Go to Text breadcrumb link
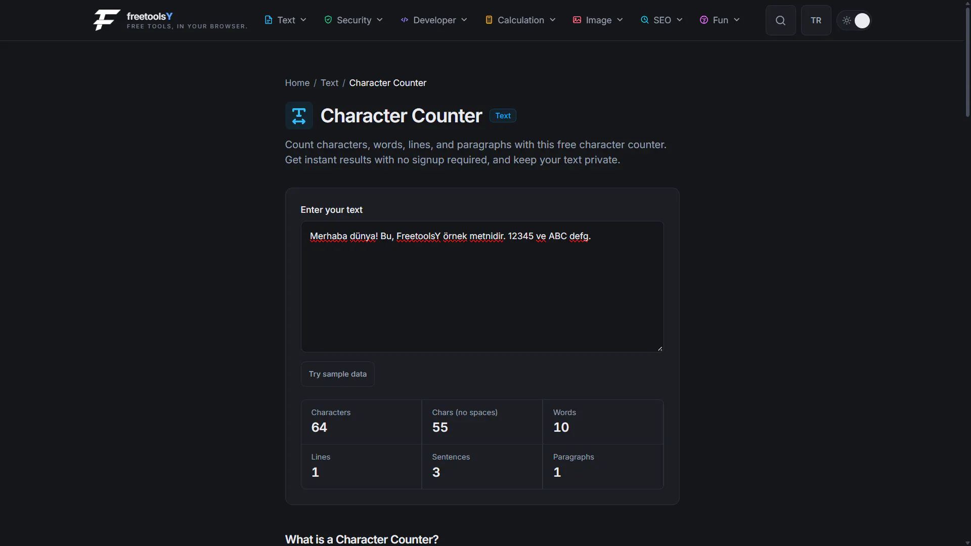The width and height of the screenshot is (971, 546). coord(329,83)
